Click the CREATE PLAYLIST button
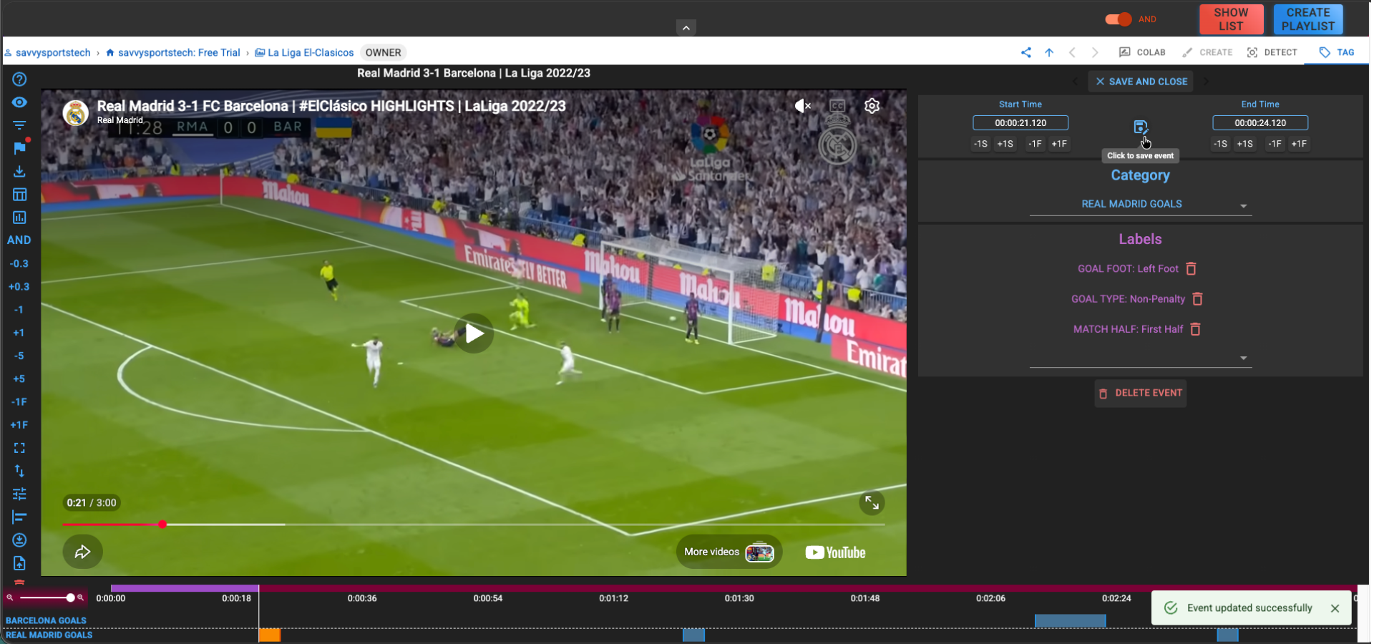 point(1307,19)
